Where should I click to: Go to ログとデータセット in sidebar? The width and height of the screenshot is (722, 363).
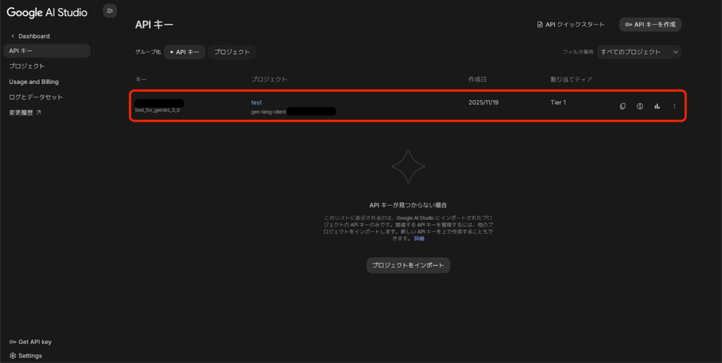(36, 97)
